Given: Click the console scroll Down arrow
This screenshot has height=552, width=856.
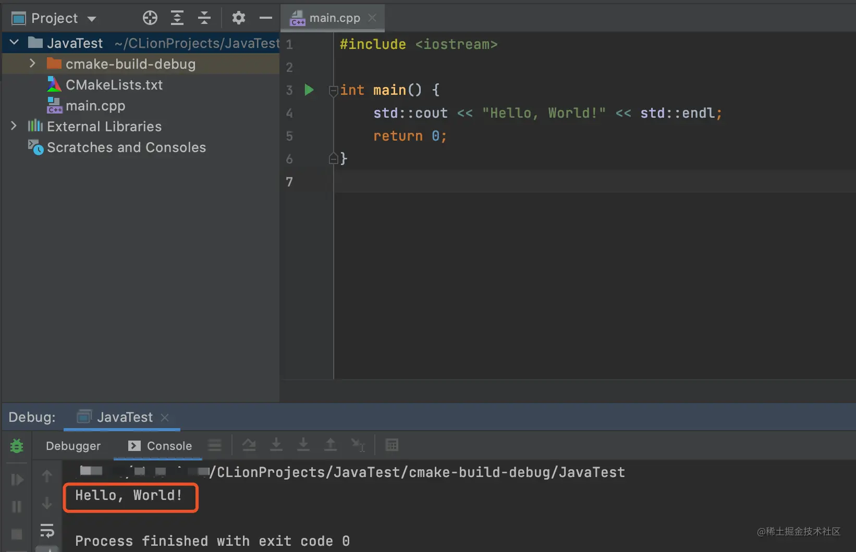Looking at the screenshot, I should (47, 503).
